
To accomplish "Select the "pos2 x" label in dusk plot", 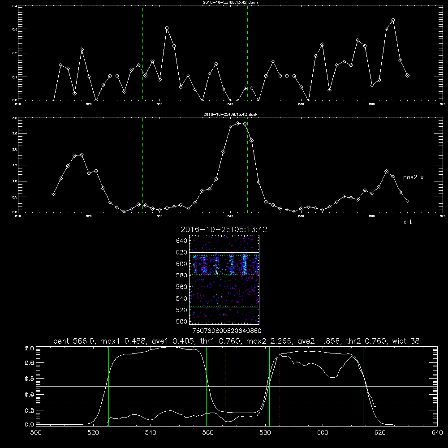I will [x=413, y=177].
